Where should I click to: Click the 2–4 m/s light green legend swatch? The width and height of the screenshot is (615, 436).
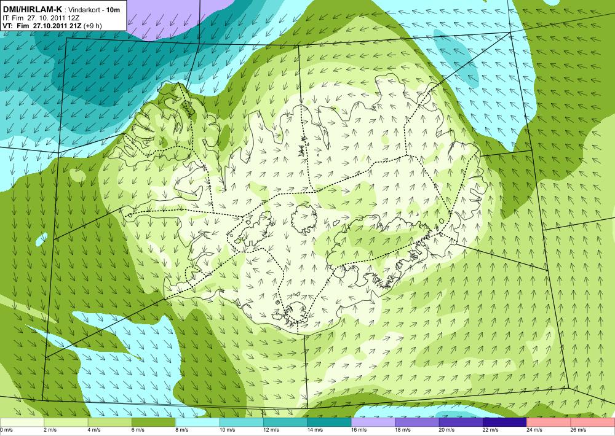click(66, 422)
